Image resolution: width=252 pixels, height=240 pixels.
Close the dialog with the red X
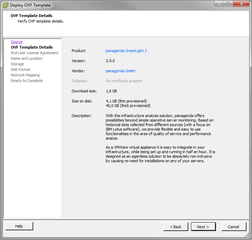(x=241, y=4)
